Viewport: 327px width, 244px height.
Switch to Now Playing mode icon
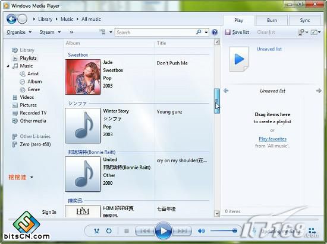[x=312, y=230]
